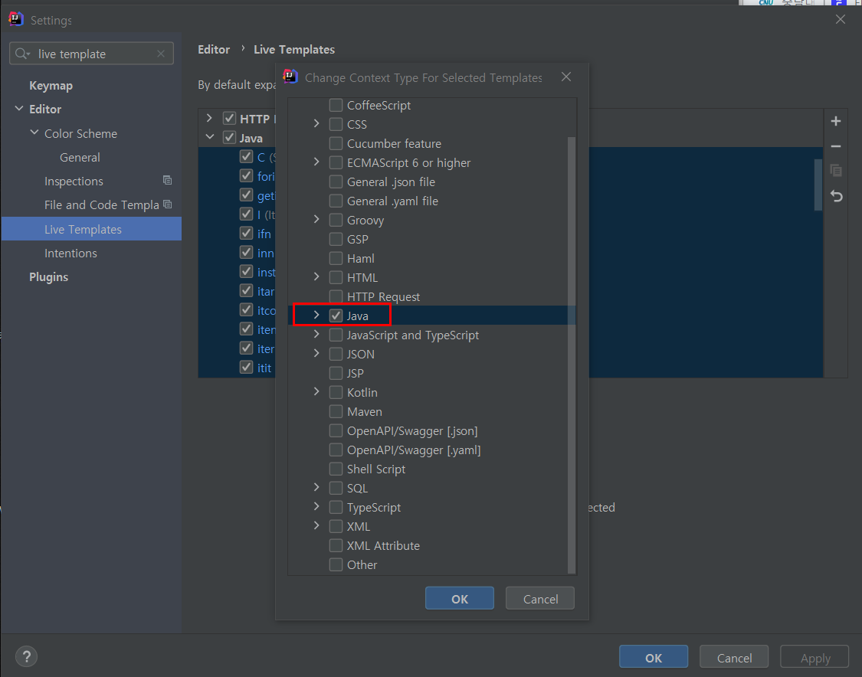Expand the Groovy context node

(x=316, y=219)
